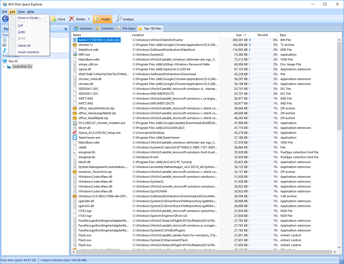Click the 55.0.2883.87_chrome_installer.exe icon
Viewport: 344px width, 264px height.
75,123
